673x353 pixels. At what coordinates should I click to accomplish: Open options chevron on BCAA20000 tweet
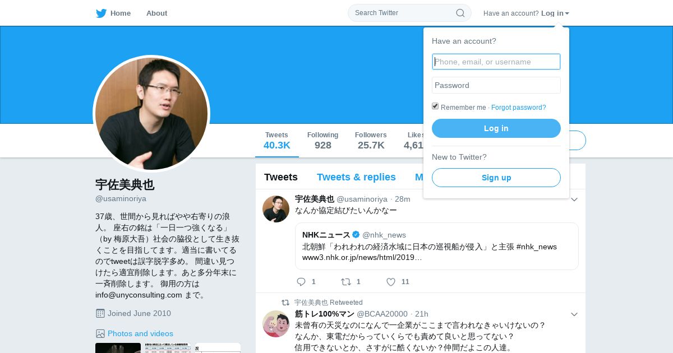(x=574, y=314)
